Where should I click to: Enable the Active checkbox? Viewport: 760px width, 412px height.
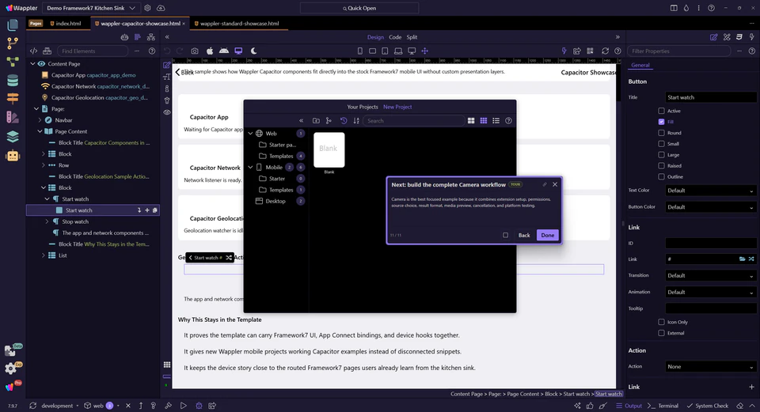pos(661,111)
